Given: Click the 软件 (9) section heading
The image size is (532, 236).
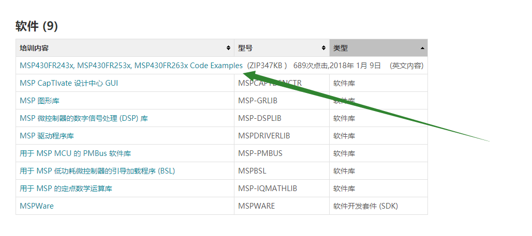Looking at the screenshot, I should pos(37,26).
